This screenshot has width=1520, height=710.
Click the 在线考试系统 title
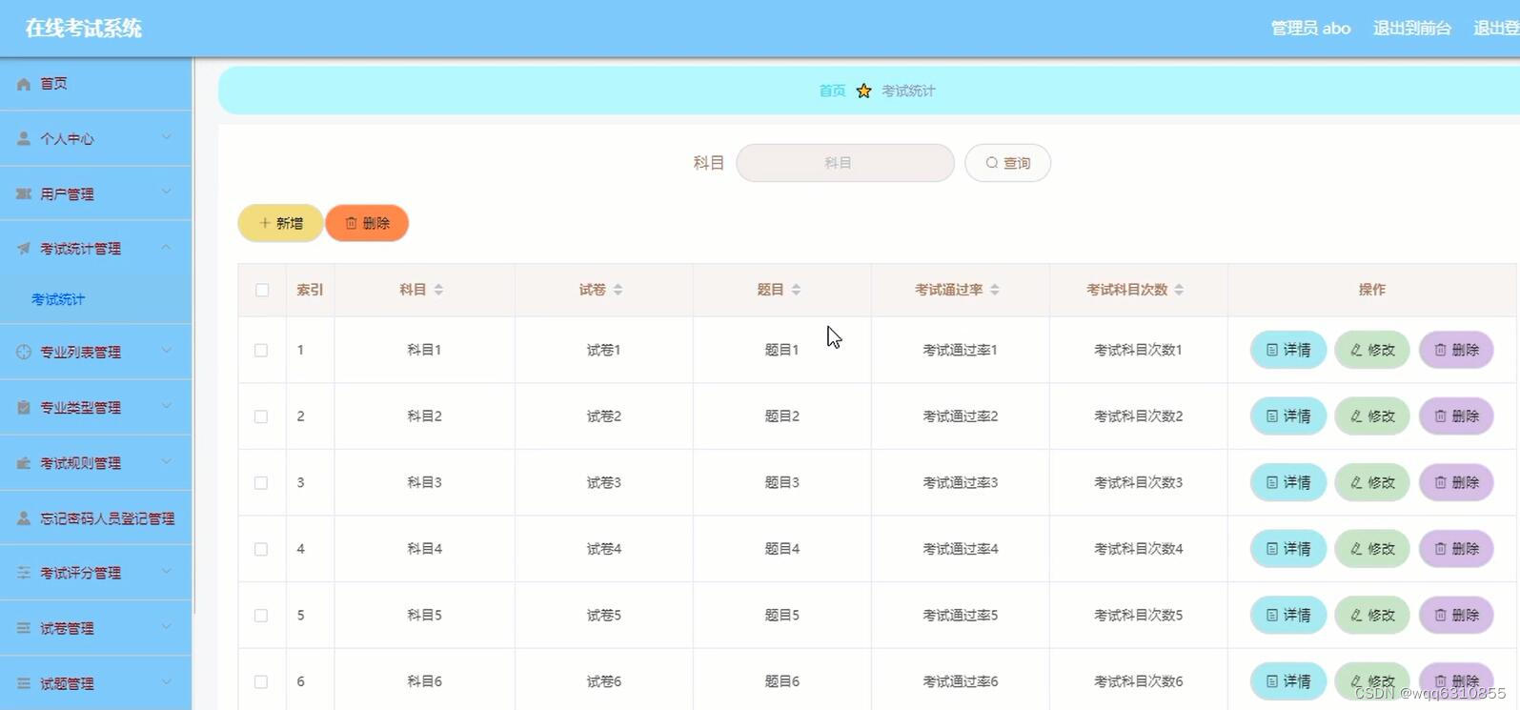[x=84, y=29]
